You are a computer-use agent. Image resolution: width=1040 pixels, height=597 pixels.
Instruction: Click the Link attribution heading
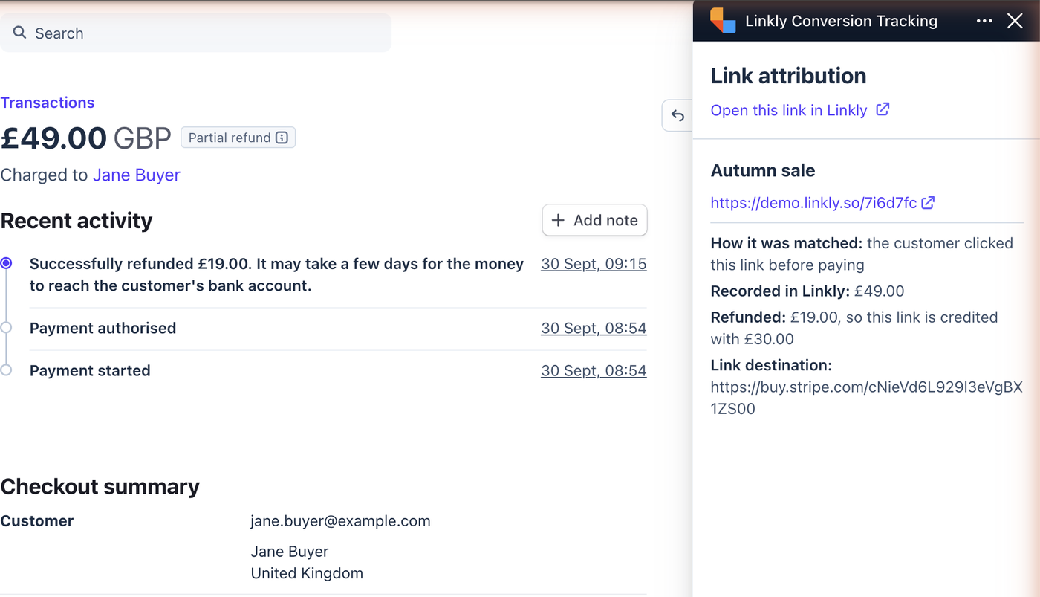(788, 76)
